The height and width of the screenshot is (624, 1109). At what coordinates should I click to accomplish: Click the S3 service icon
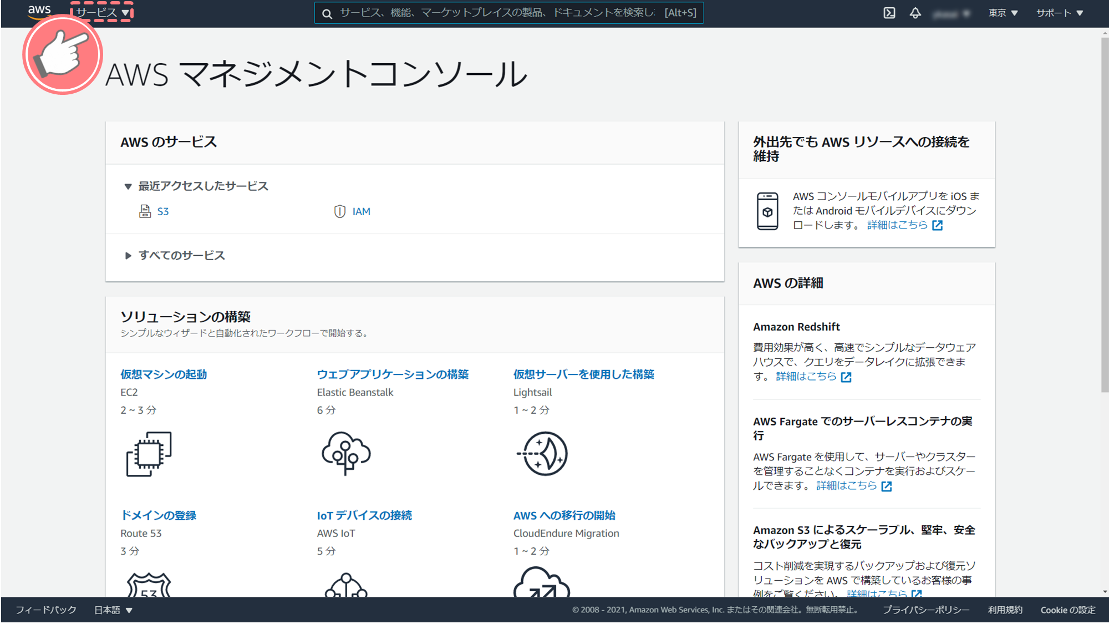pyautogui.click(x=145, y=211)
